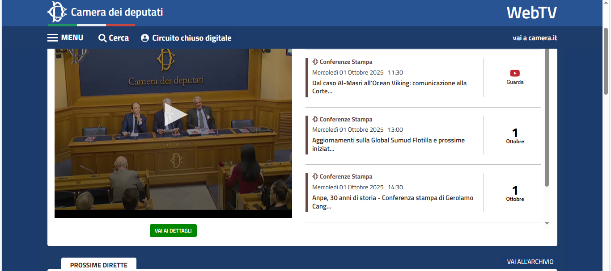Click the Conferenze Stampa emblem for 13:00 event

(x=315, y=120)
